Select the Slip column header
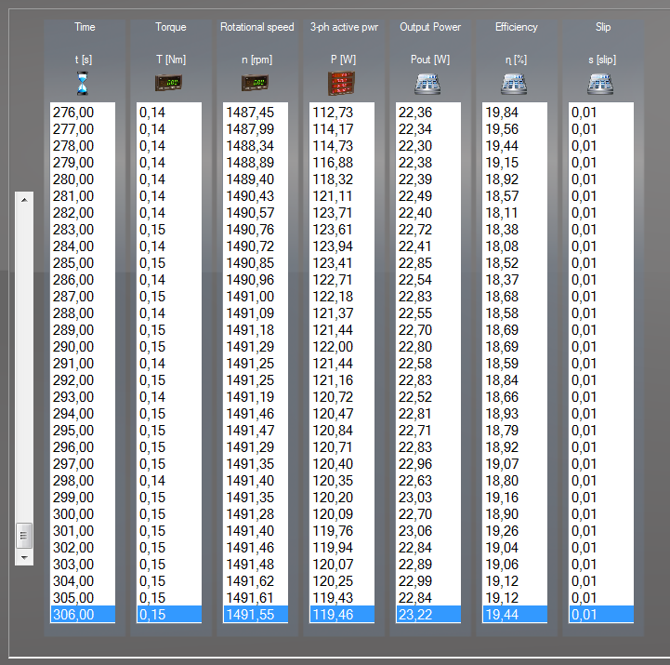The height and width of the screenshot is (665, 670). (x=603, y=27)
